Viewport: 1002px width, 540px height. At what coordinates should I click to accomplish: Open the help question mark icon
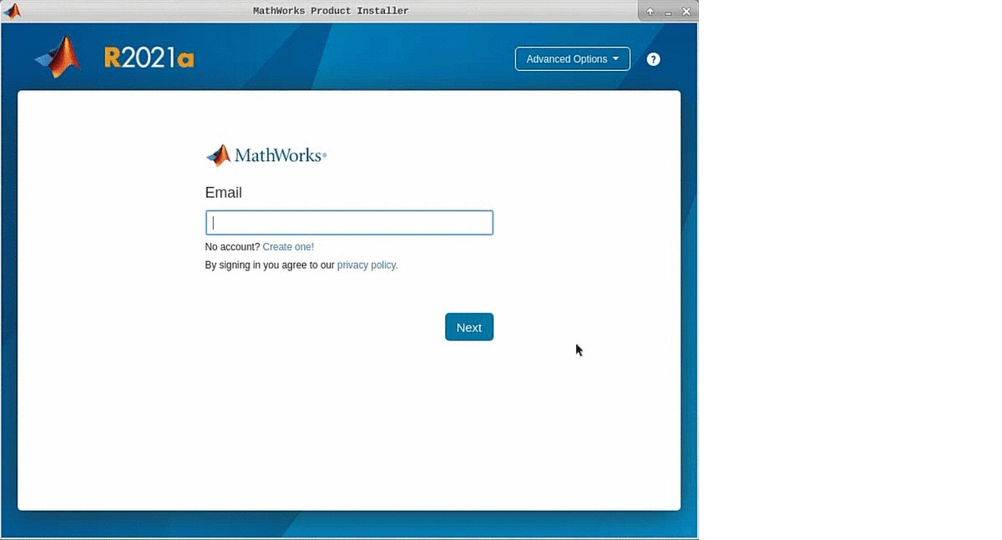(x=653, y=59)
